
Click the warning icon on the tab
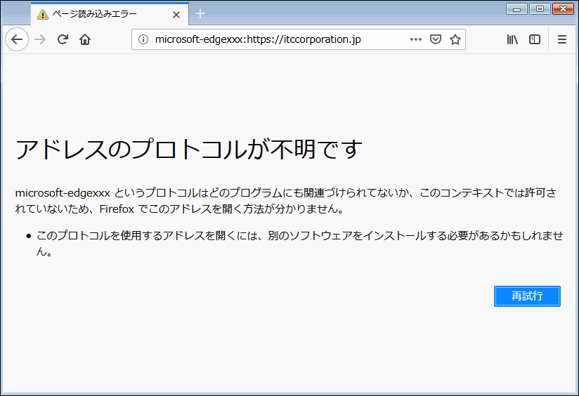tap(43, 14)
